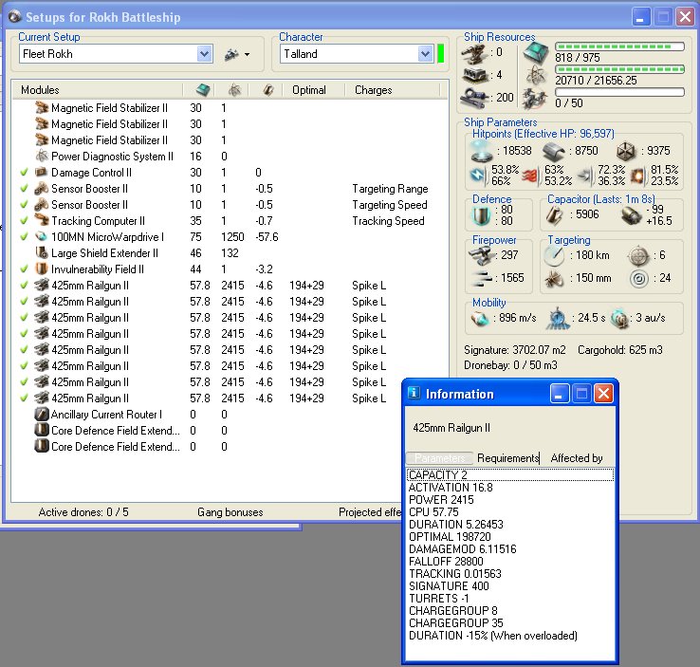Screen dimensions: 700x667
Task: Open the Projected effects section
Action: pyautogui.click(x=370, y=512)
